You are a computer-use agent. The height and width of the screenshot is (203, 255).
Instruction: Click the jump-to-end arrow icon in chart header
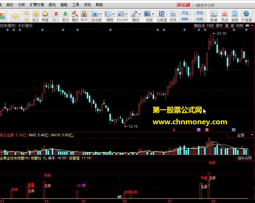click(x=247, y=26)
